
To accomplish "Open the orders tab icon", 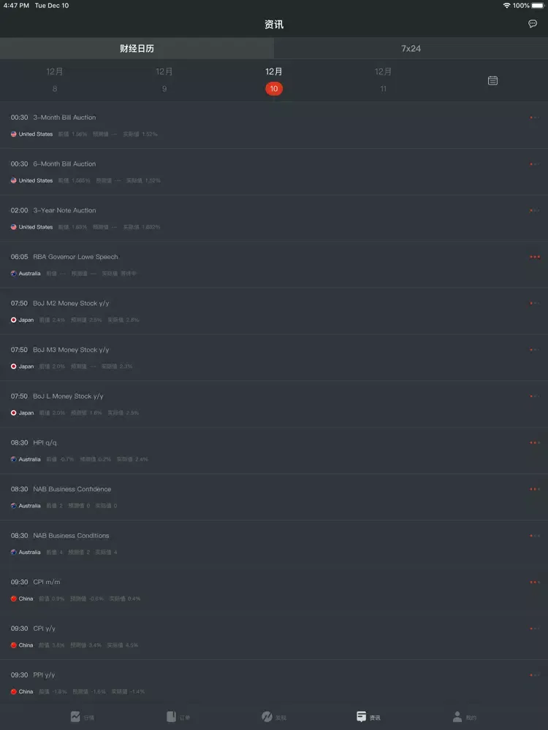I will (x=171, y=717).
